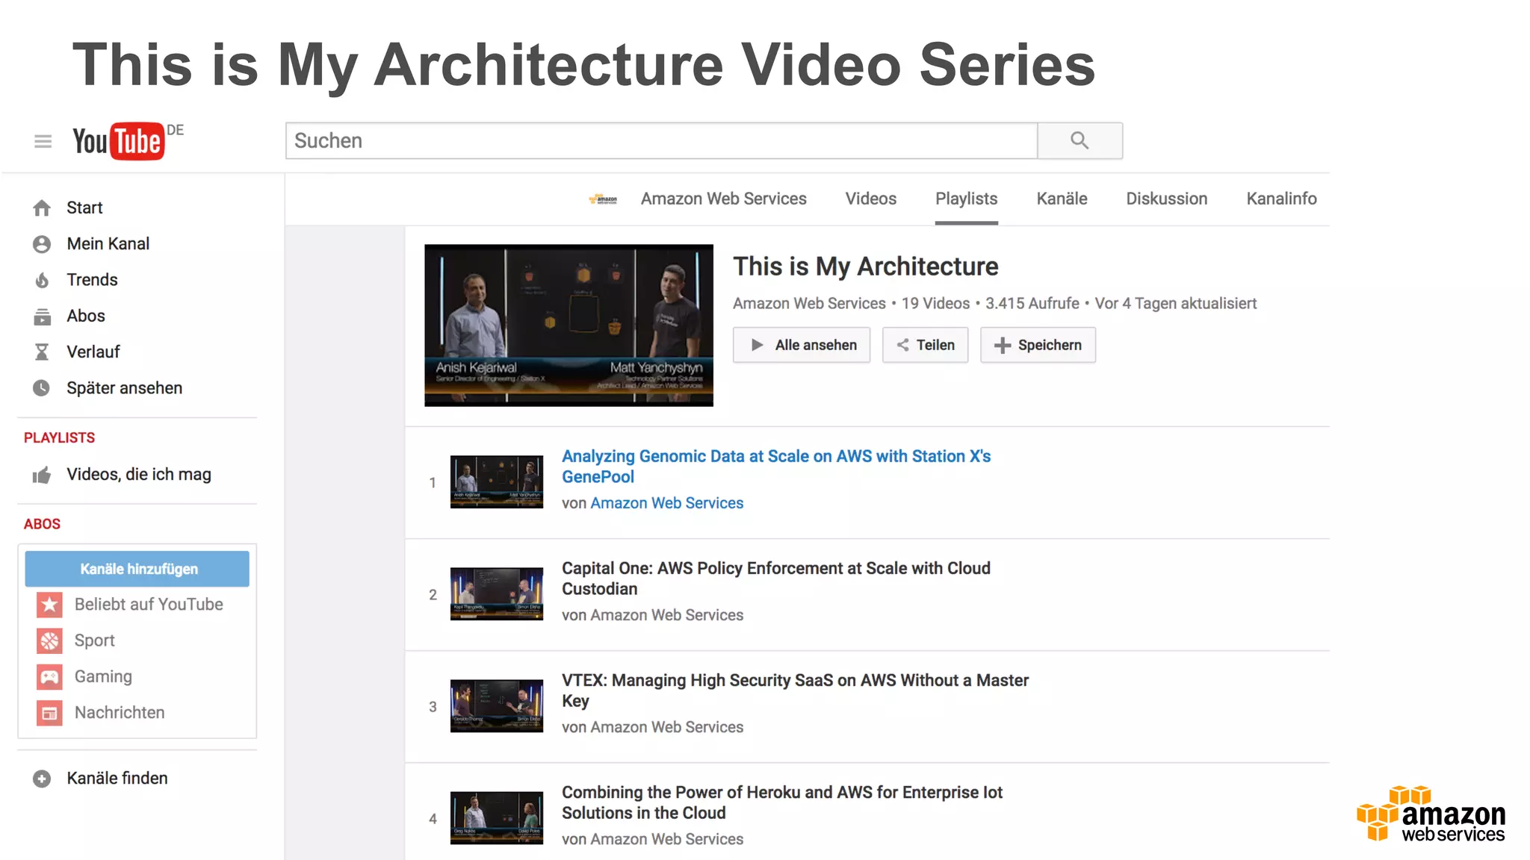Click the Alle ansehen button

(801, 345)
